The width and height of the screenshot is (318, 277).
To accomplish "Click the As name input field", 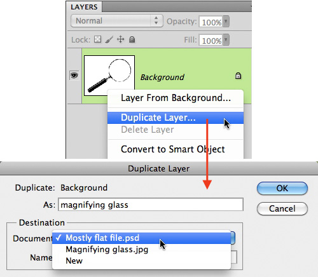I will pos(151,205).
